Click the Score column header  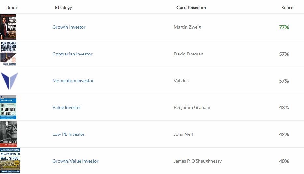(287, 8)
